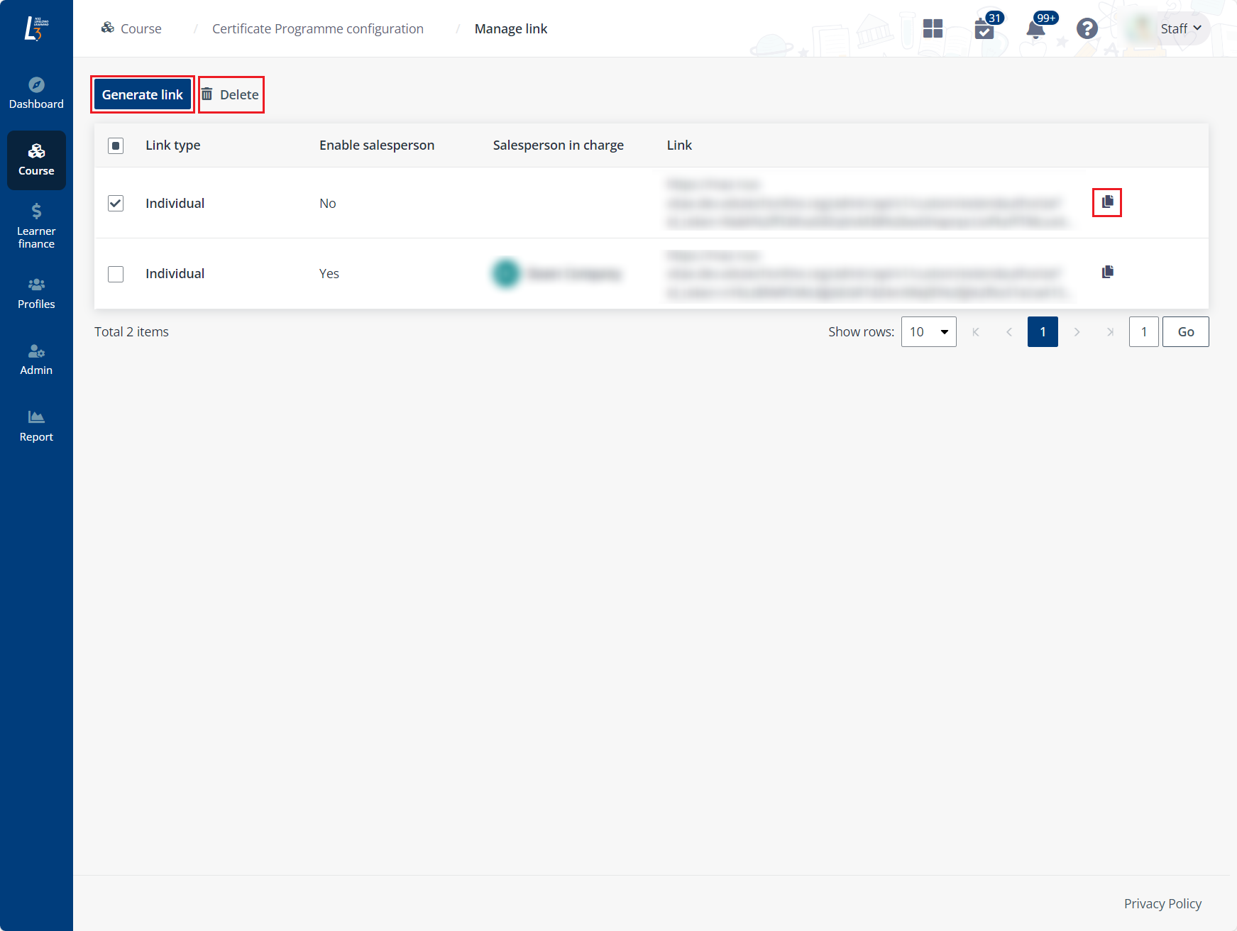
Task: Open the app grid icon
Action: pyautogui.click(x=933, y=29)
